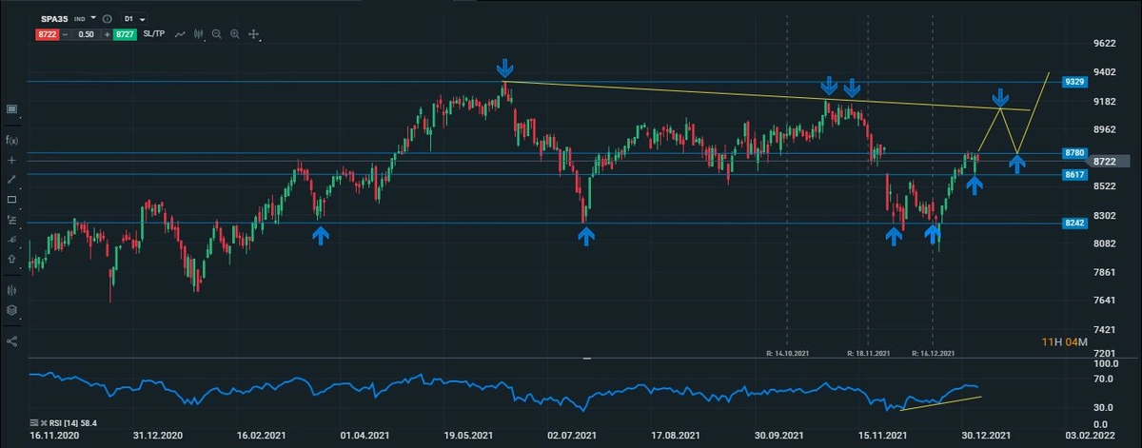Image resolution: width=1142 pixels, height=448 pixels.
Task: Click the share icon in left sidebar
Action: pos(11,341)
